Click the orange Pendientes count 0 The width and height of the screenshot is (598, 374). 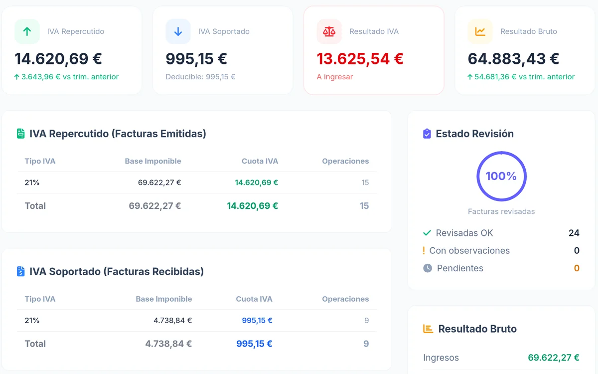[x=577, y=268]
